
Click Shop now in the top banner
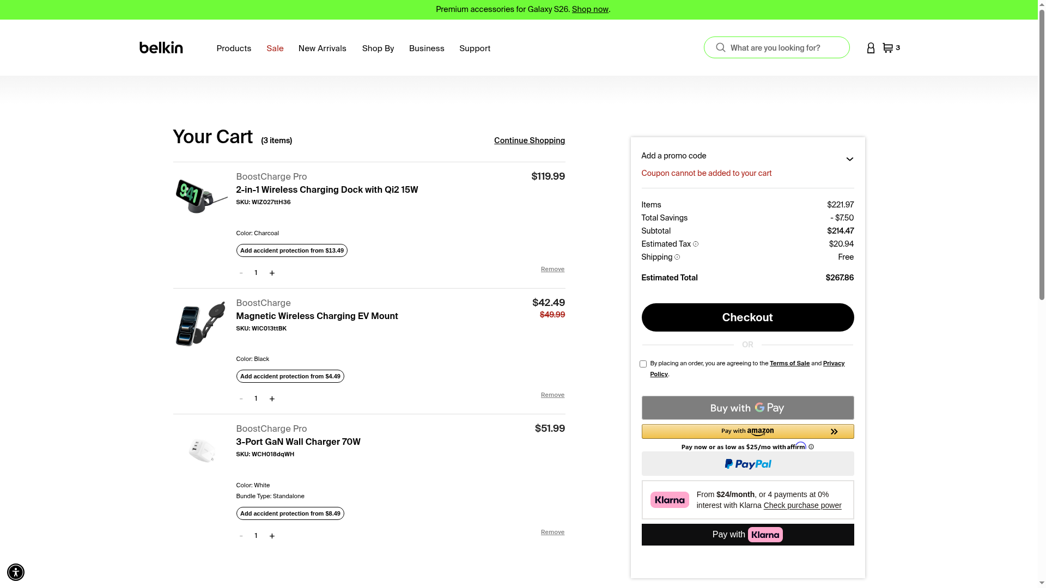(x=590, y=9)
